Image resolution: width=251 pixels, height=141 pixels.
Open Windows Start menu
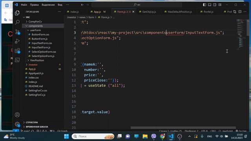tap(66, 136)
